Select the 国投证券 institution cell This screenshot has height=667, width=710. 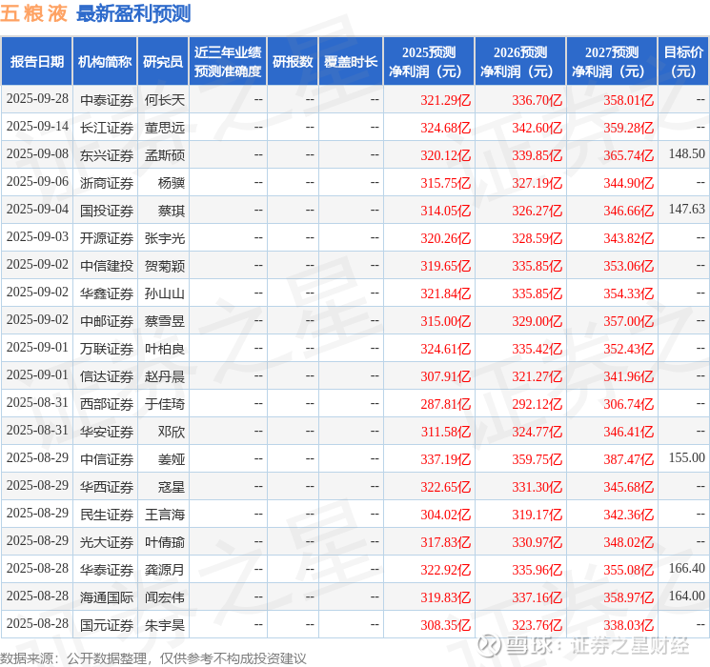tap(107, 211)
